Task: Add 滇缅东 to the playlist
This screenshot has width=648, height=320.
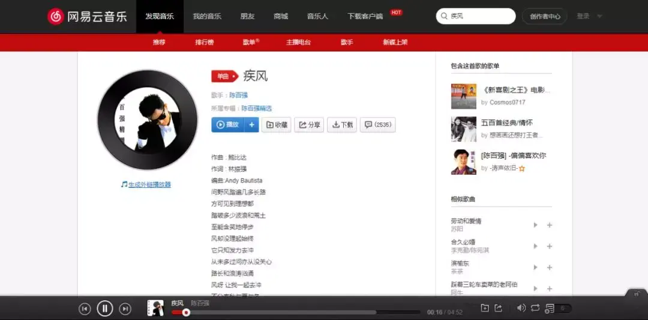Action: click(550, 268)
